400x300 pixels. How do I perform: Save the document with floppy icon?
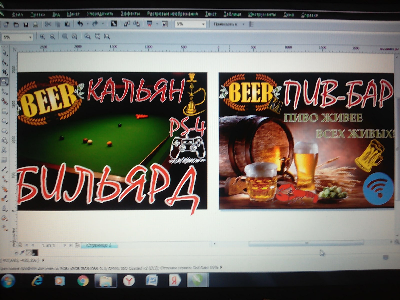point(25,24)
